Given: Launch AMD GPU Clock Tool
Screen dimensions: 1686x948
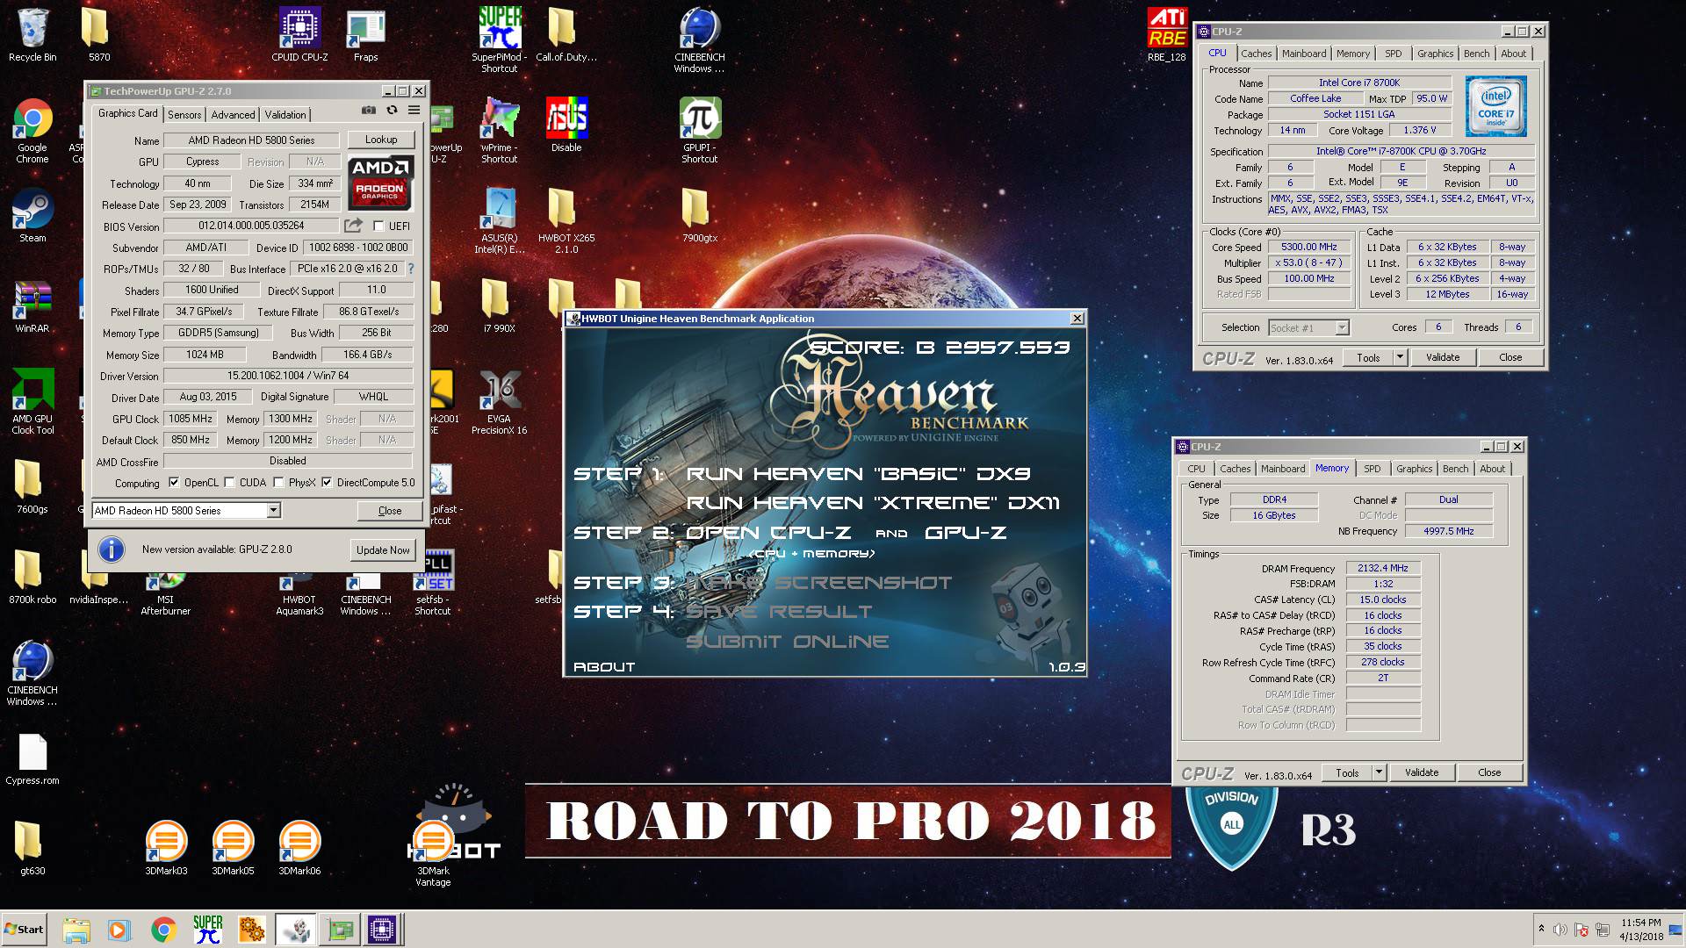Looking at the screenshot, I should (32, 401).
